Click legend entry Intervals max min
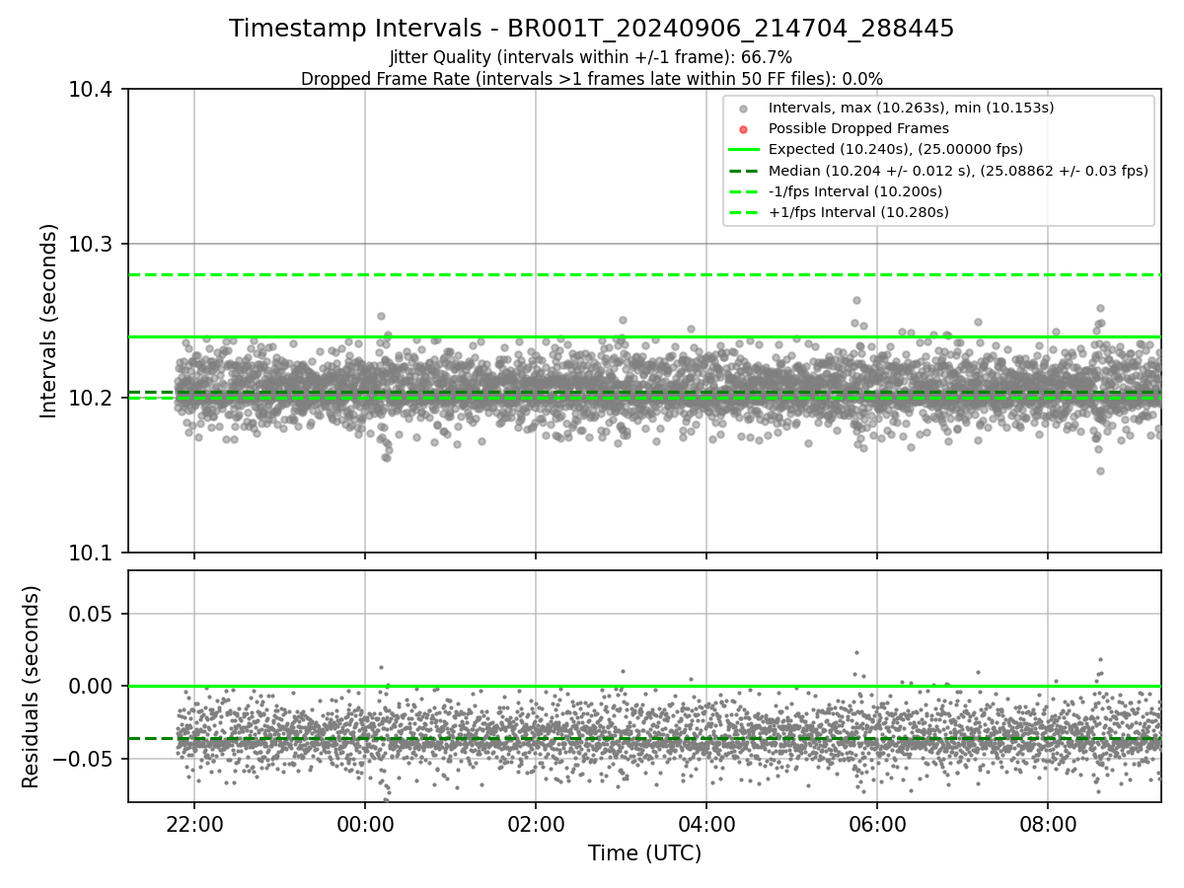This screenshot has width=1184, height=888. (x=911, y=108)
